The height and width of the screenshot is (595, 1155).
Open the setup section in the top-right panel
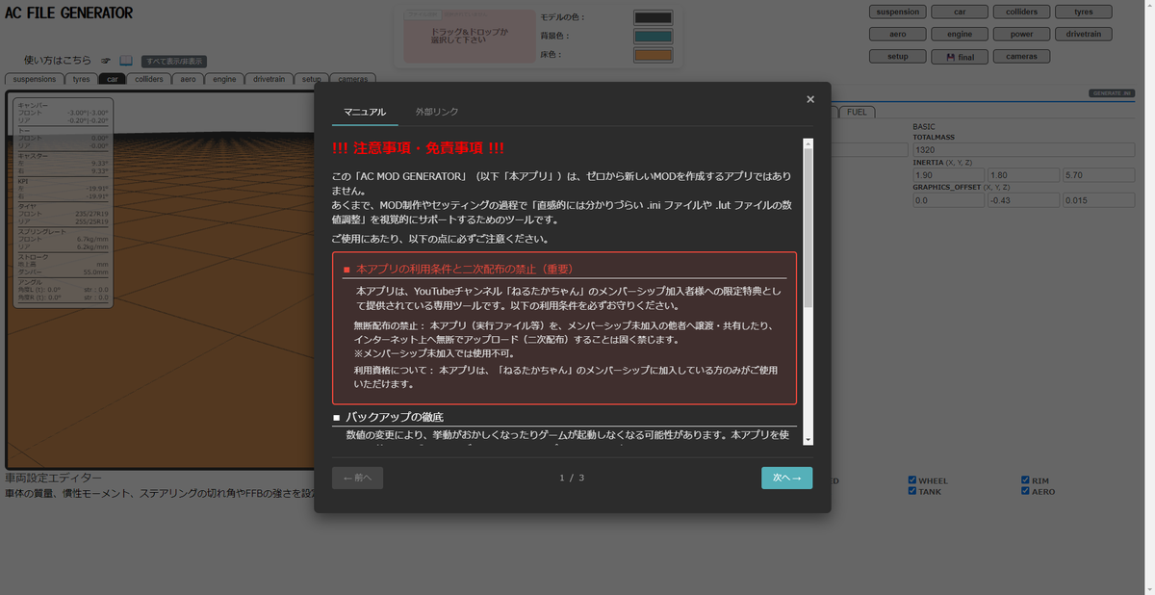pyautogui.click(x=897, y=56)
